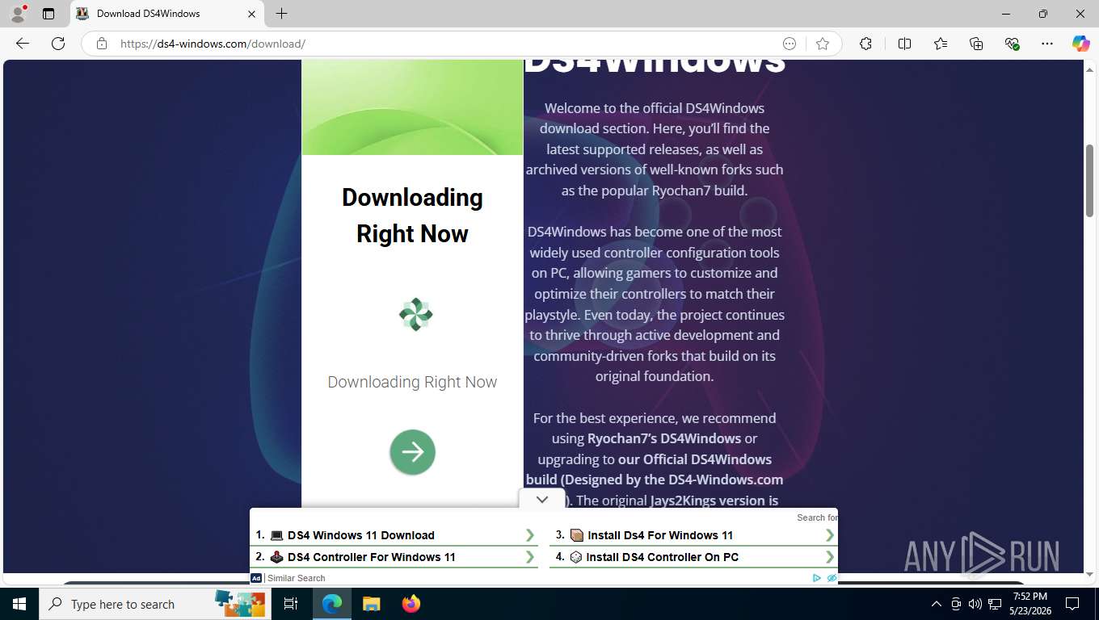Viewport: 1099px width, 620px height.
Task: Click the ad privacy eye icon
Action: coord(832,578)
